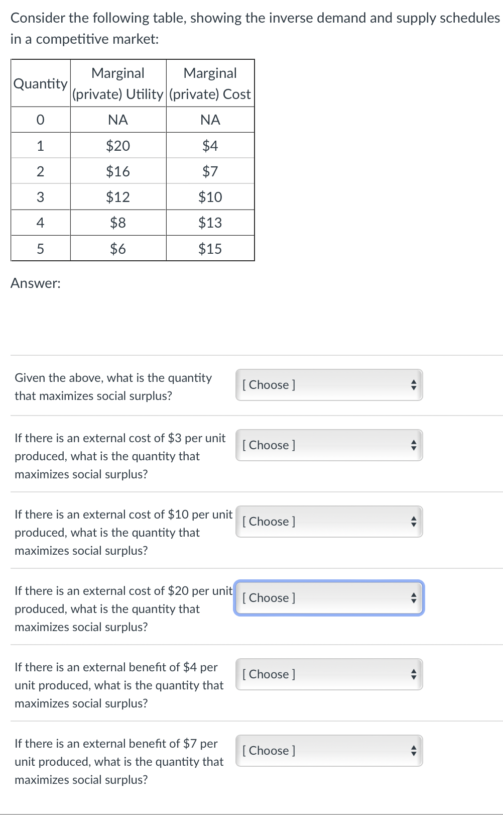The image size is (503, 815).
Task: Open the dropdown for the social surplus quantity question
Action: click(329, 385)
